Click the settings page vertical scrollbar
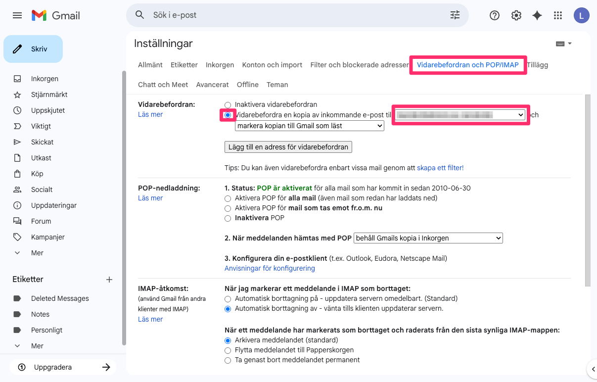 coord(587,188)
